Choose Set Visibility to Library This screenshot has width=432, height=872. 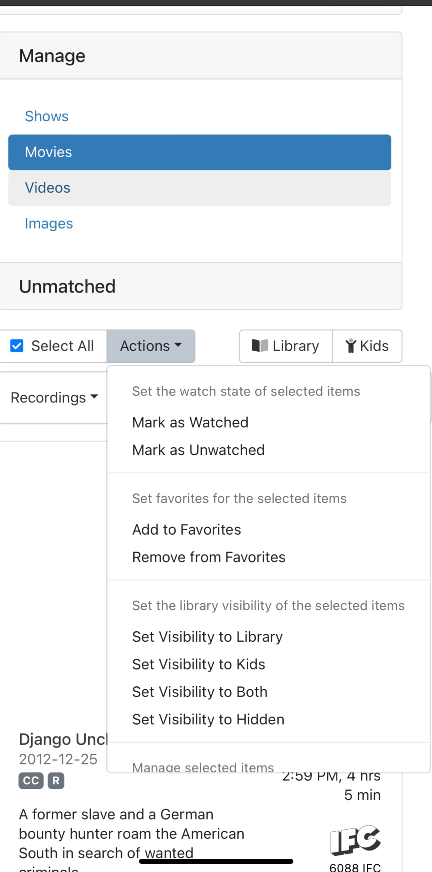(x=207, y=636)
